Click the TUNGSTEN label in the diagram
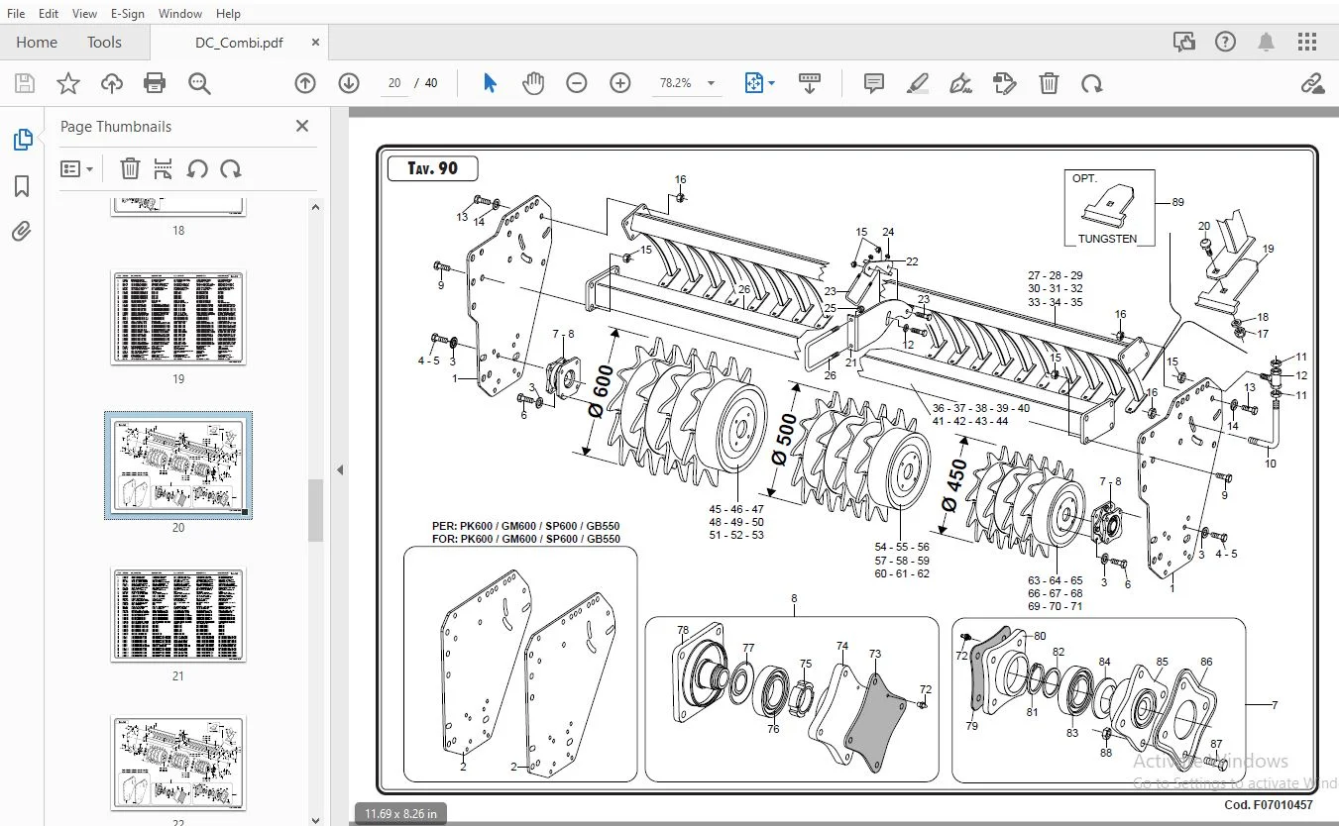The height and width of the screenshot is (826, 1339). click(1108, 239)
